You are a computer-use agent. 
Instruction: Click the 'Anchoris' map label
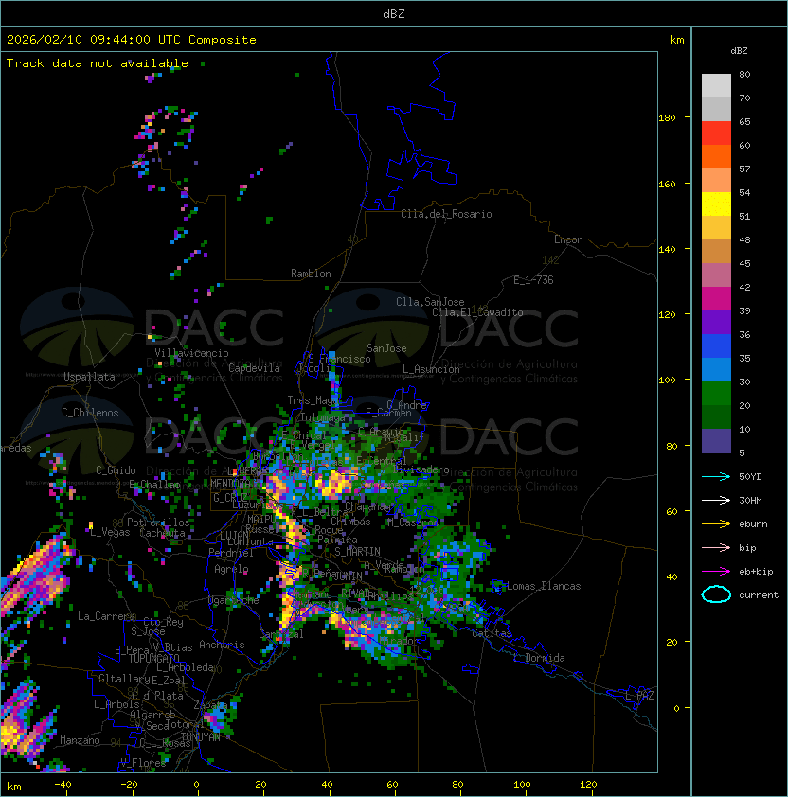[222, 645]
